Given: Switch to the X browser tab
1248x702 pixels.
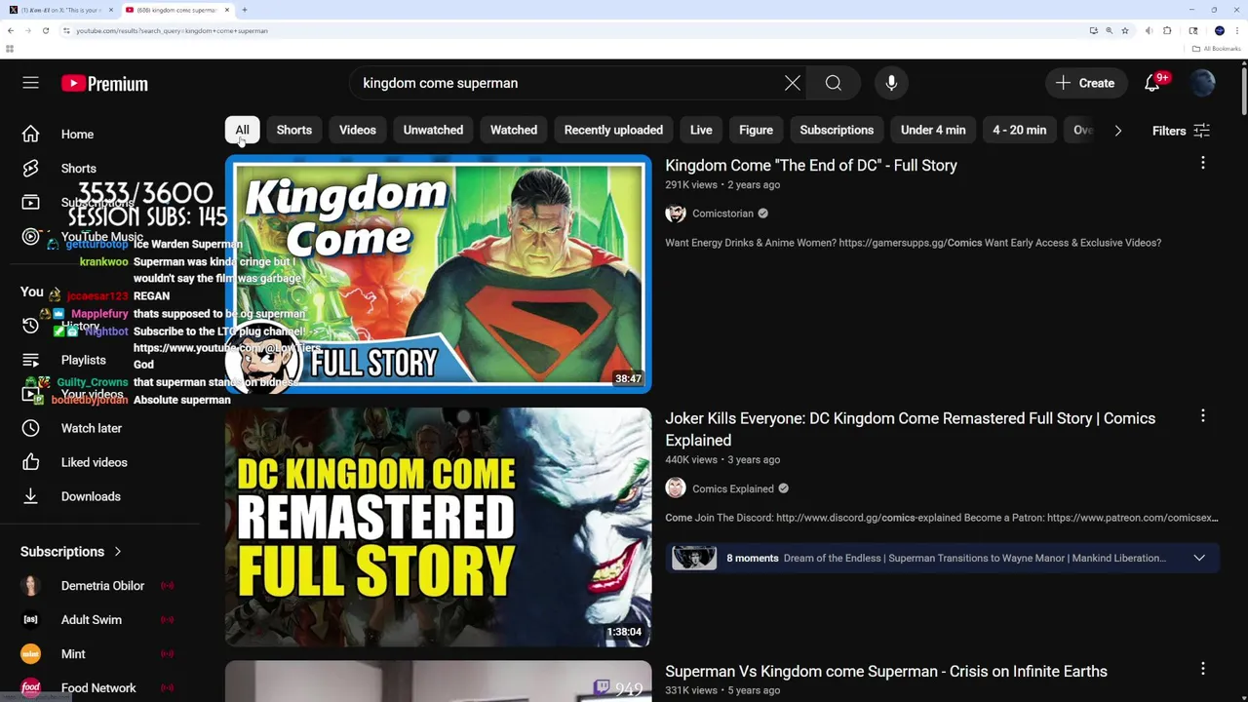Looking at the screenshot, I should pos(59,10).
